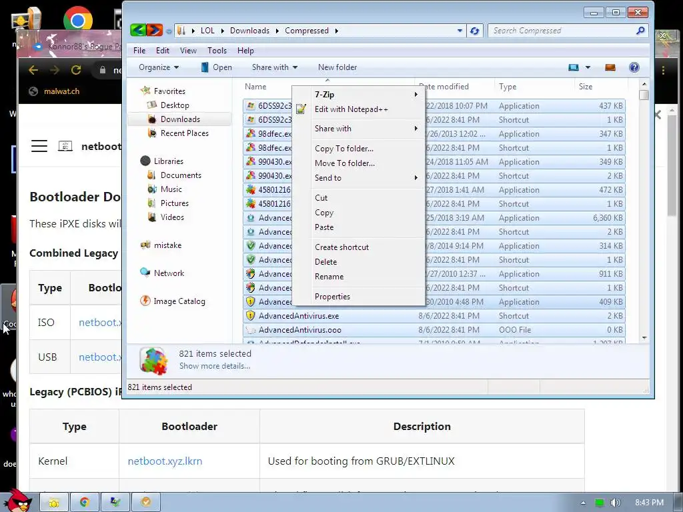Screen dimensions: 683x512
Task: Click the Open toolbar button
Action: [x=217, y=67]
